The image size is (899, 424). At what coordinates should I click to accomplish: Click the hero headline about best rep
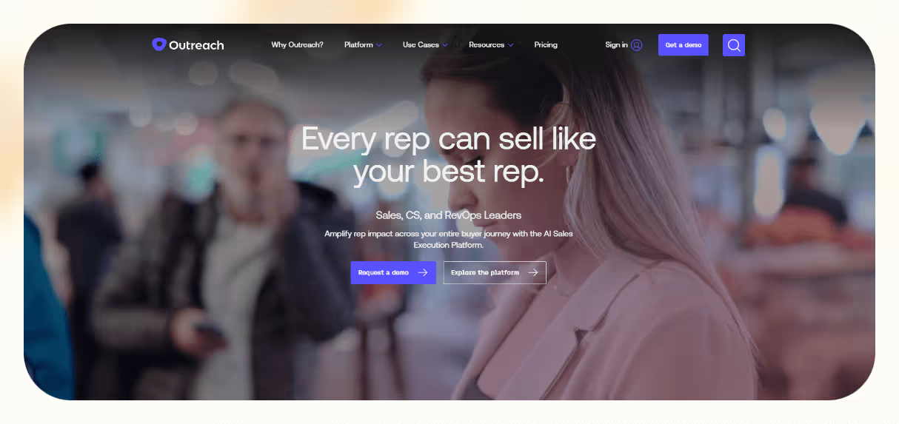(x=449, y=155)
